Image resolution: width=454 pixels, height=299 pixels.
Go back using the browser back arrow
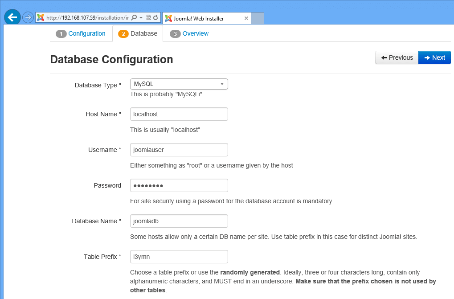click(x=12, y=17)
